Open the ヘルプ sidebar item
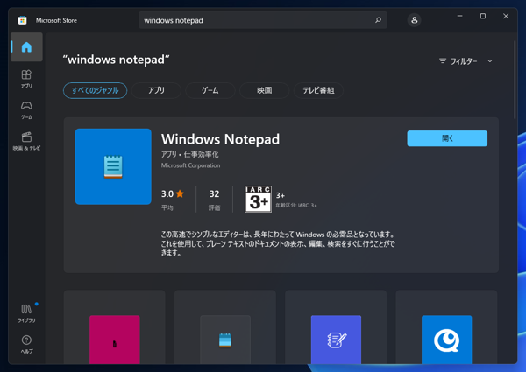526x372 pixels. (26, 345)
